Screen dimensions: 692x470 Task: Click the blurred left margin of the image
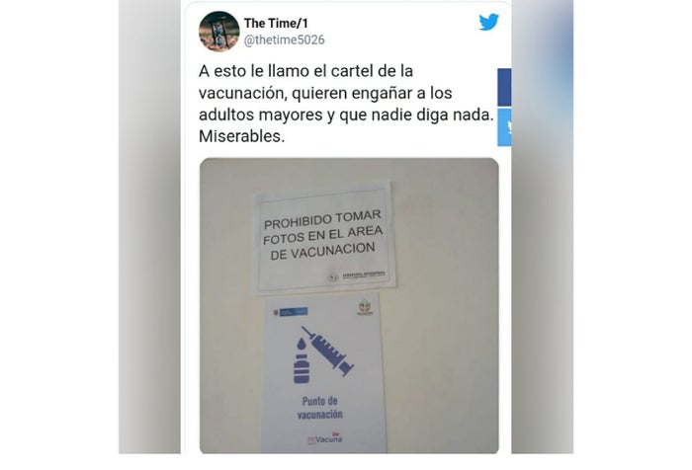(149, 227)
